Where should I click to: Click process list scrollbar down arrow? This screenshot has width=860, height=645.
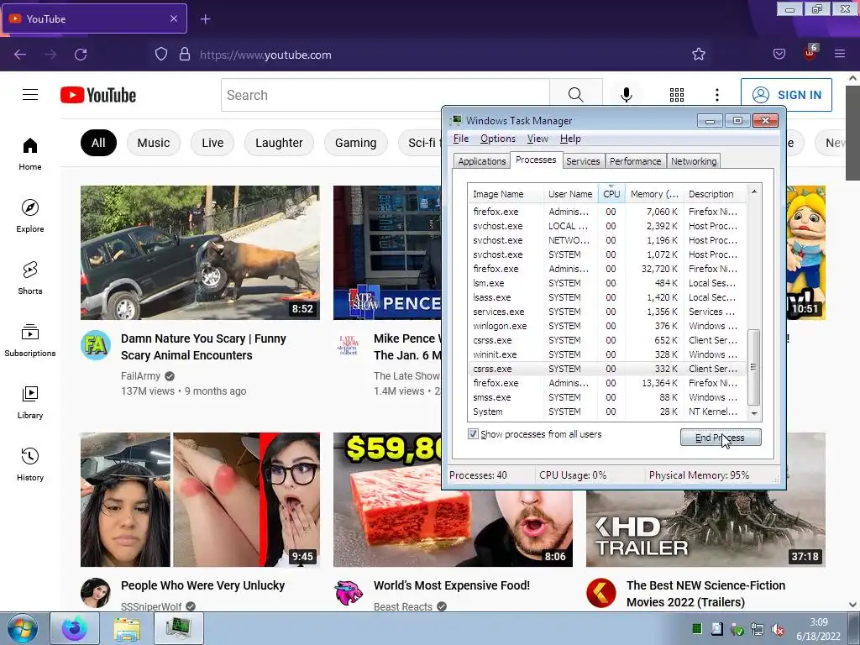coord(754,413)
